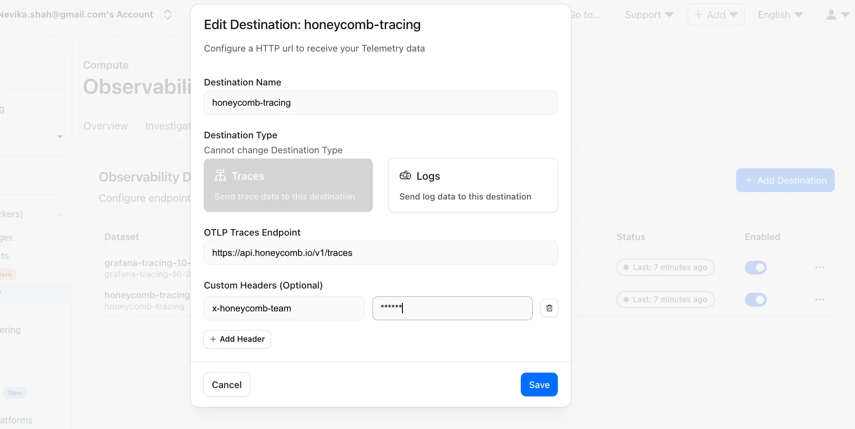Open the ellipsis menu for grafana-tracing dataset

[x=819, y=267]
